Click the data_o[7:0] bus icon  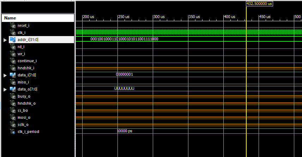13,89
